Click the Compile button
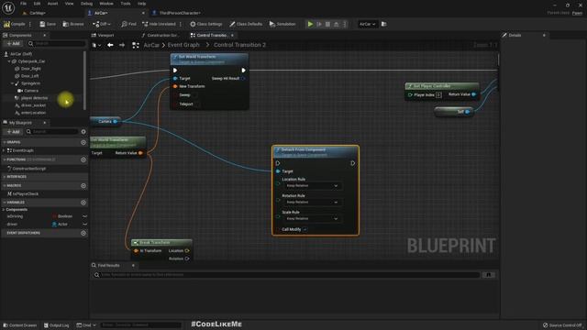 pyautogui.click(x=15, y=24)
